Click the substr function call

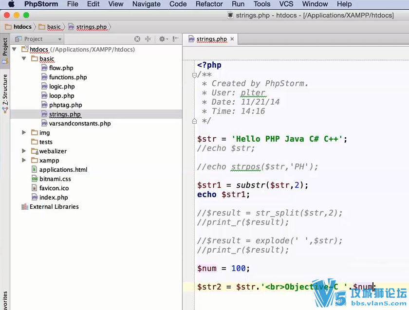(251, 185)
